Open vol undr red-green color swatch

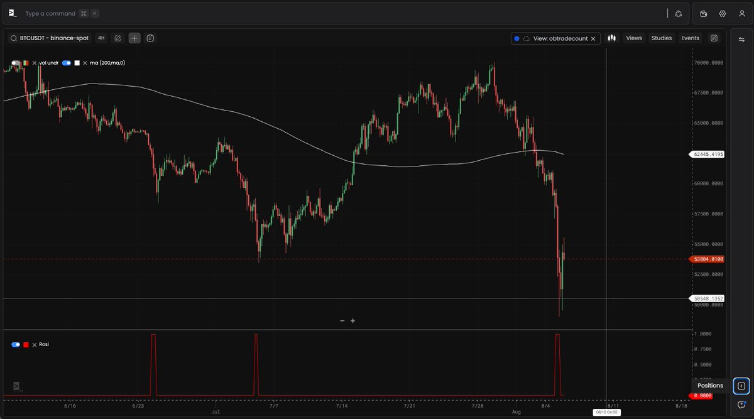pyautogui.click(x=26, y=63)
